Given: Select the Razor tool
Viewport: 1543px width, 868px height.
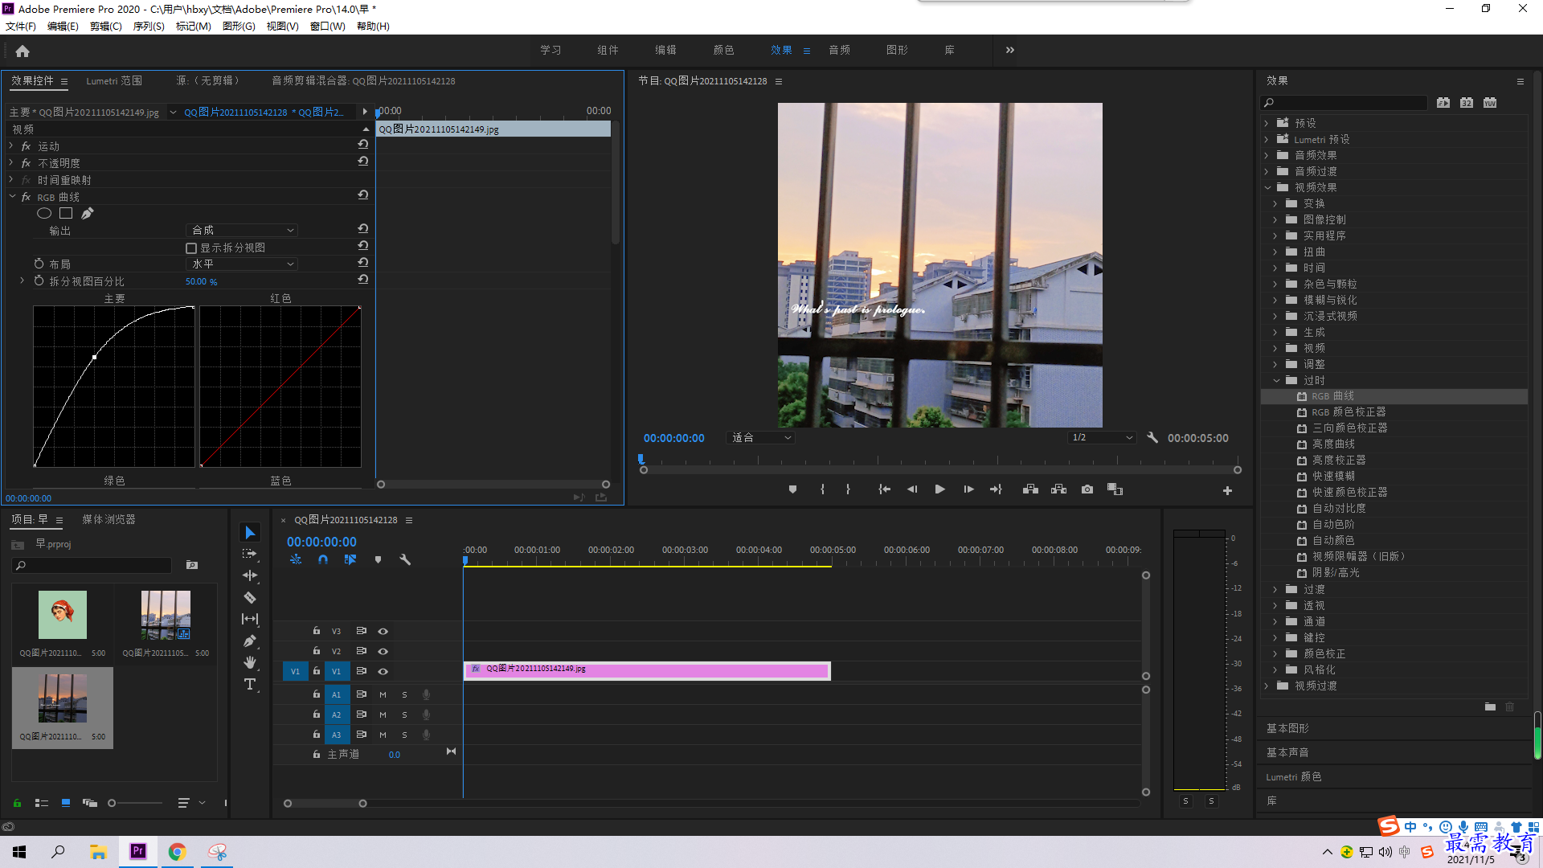Looking at the screenshot, I should (250, 597).
